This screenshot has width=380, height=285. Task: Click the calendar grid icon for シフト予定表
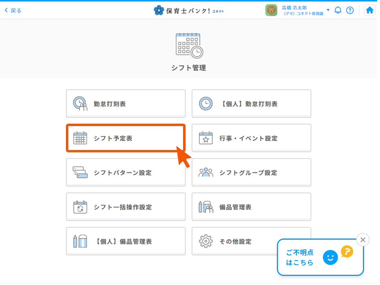click(80, 138)
